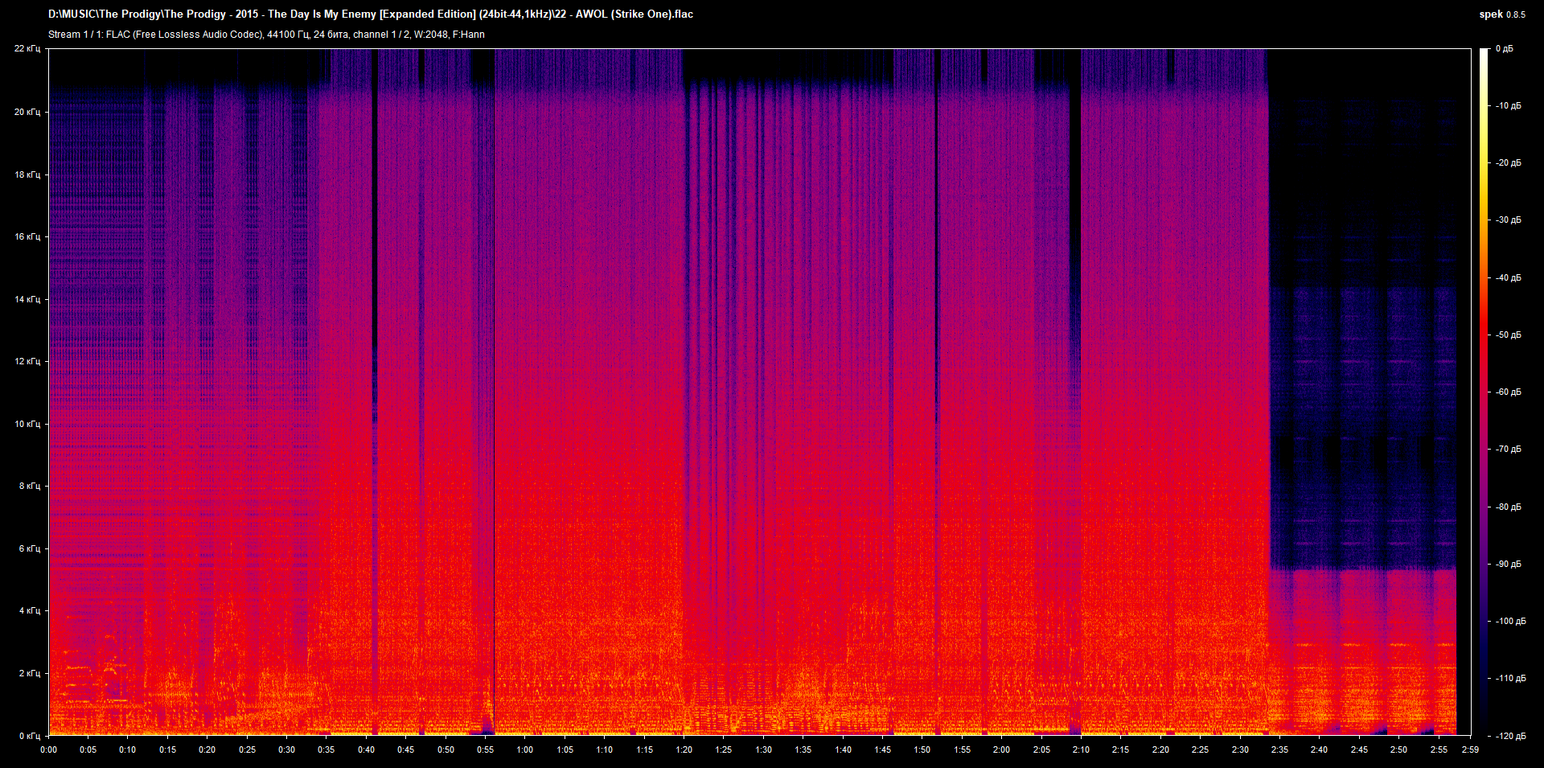Click the 10 кГц frequency axis label
The height and width of the screenshot is (768, 1544).
click(x=27, y=424)
